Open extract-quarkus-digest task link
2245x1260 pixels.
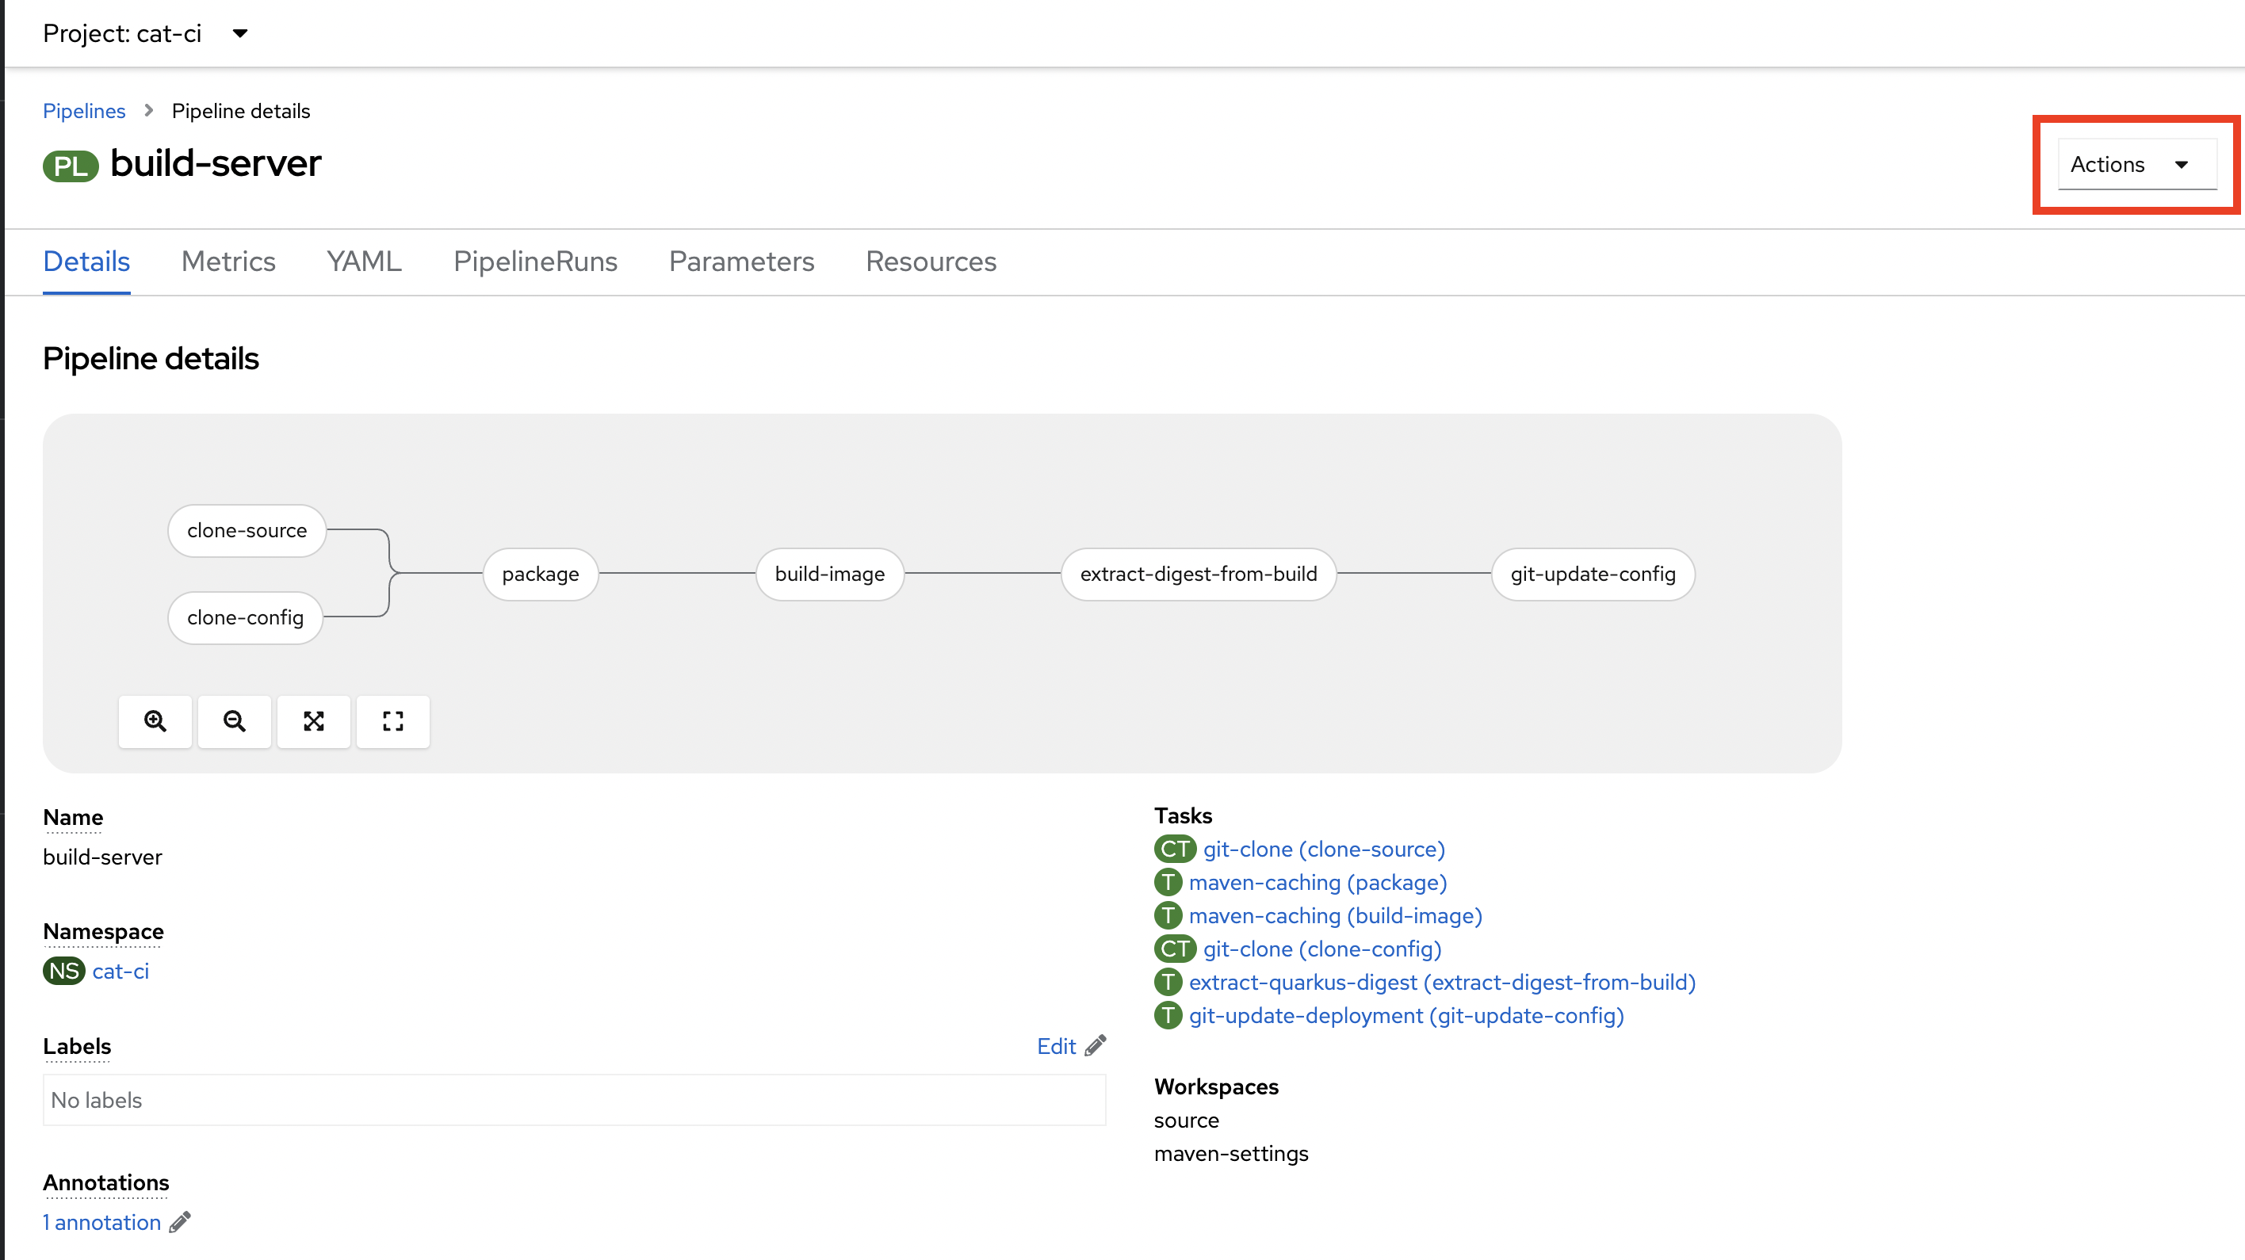pos(1442,982)
